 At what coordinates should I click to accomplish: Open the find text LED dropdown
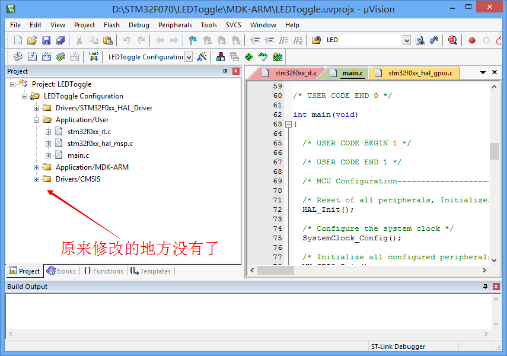tap(407, 40)
